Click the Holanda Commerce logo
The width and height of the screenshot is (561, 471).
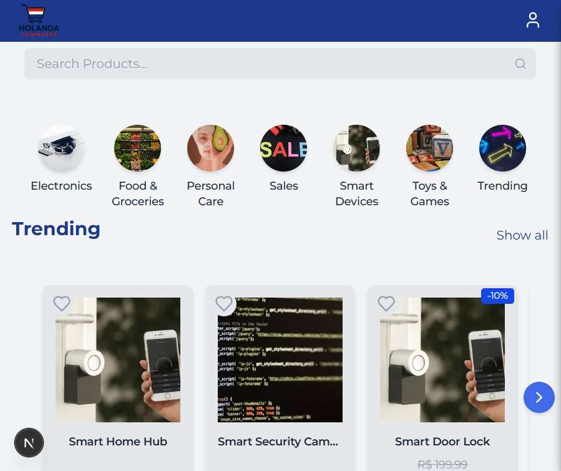coord(39,21)
